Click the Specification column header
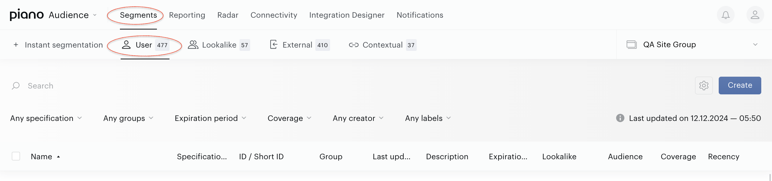The image size is (772, 181). pyautogui.click(x=202, y=157)
